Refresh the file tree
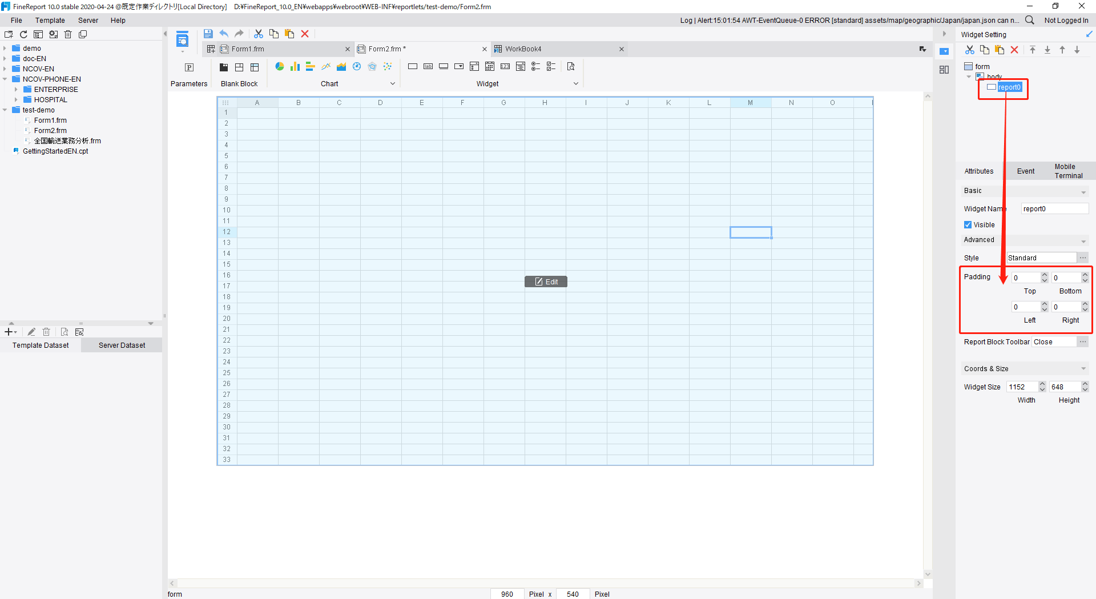The width and height of the screenshot is (1096, 599). [x=23, y=34]
